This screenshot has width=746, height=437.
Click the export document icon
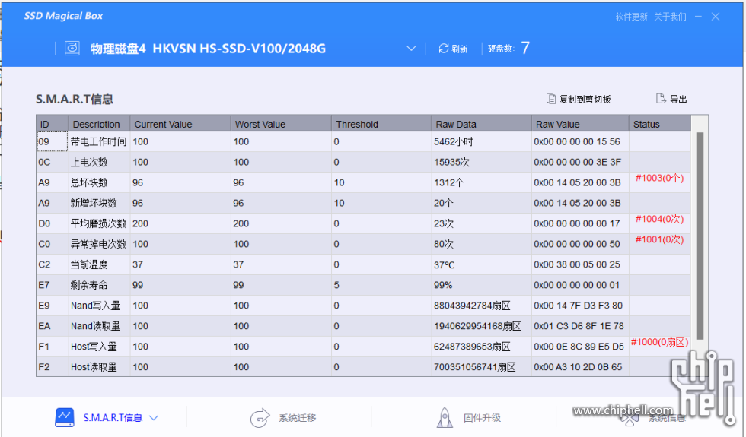pyautogui.click(x=661, y=98)
